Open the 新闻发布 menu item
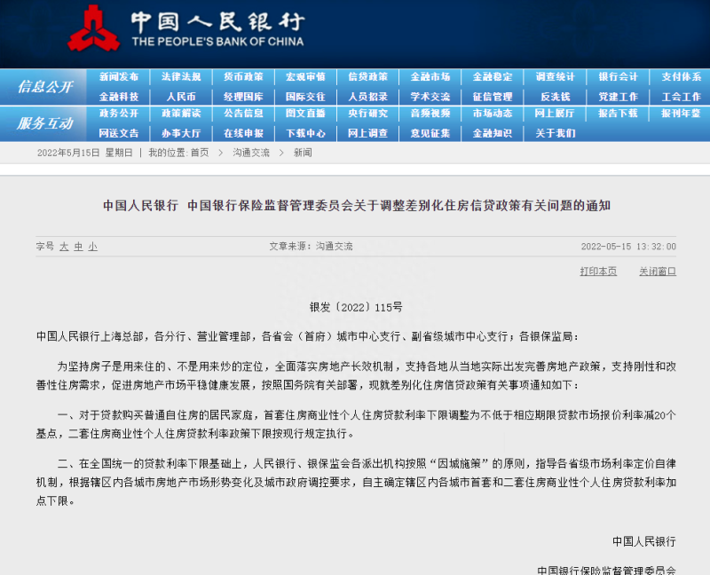This screenshot has height=575, width=710. point(119,77)
